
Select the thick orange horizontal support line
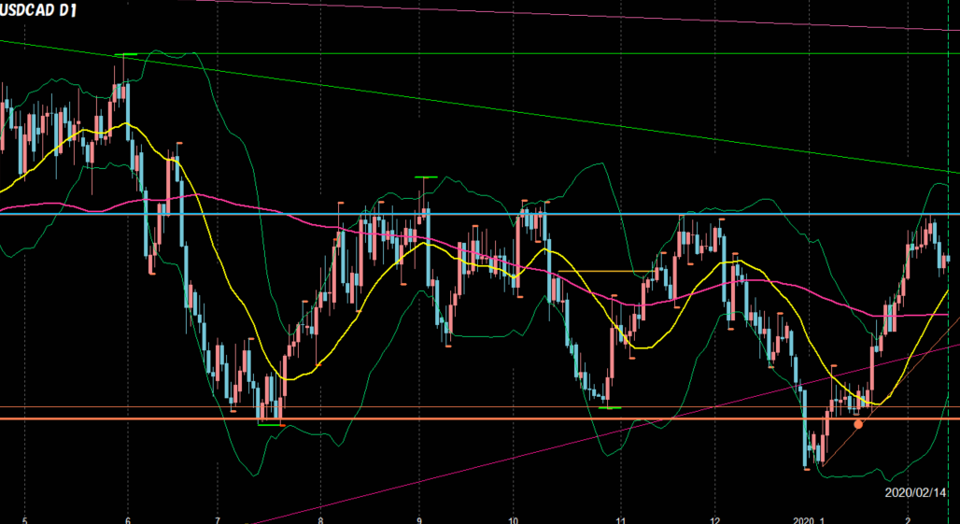coord(480,418)
